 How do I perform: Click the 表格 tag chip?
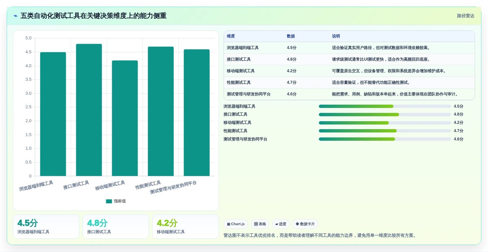(260, 224)
